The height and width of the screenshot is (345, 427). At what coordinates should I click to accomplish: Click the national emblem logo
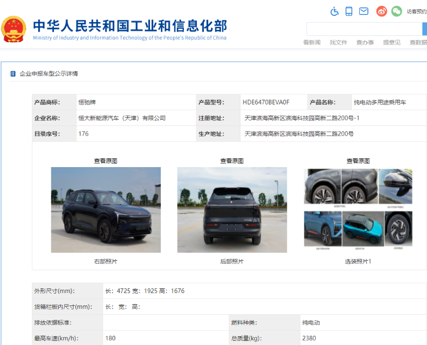coord(13,29)
